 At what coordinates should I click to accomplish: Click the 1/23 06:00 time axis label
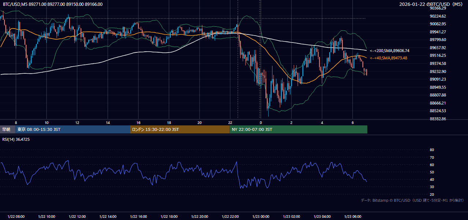[353, 217]
